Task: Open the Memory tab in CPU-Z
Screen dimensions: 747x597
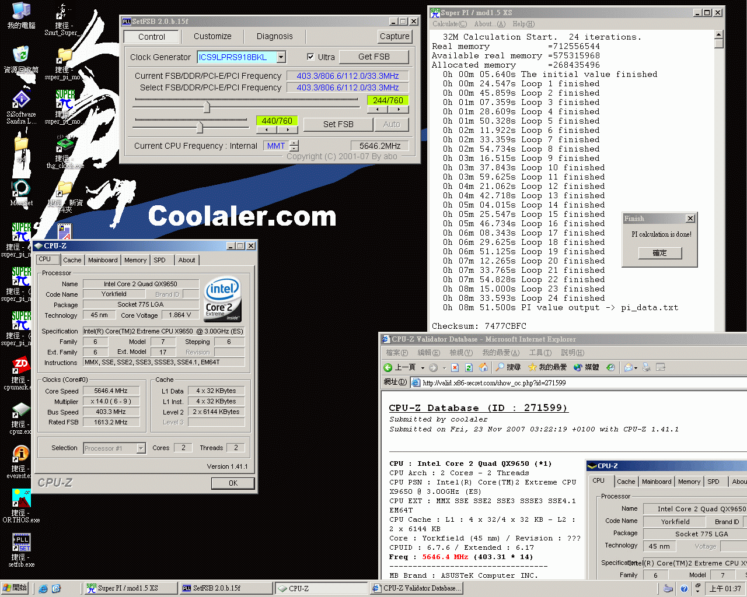Action: click(135, 260)
